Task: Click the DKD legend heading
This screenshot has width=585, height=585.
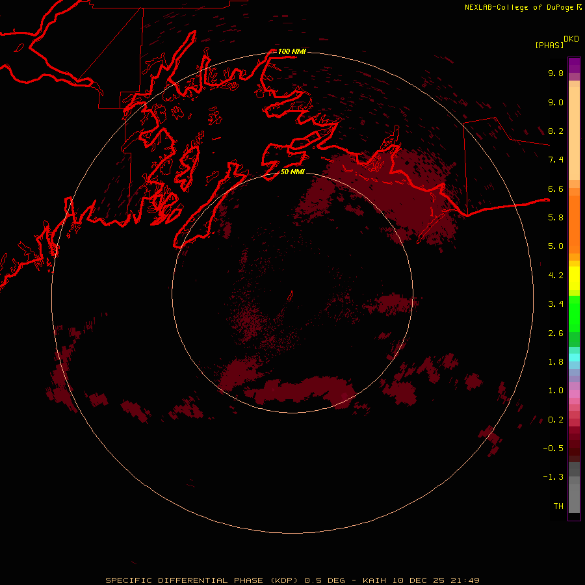Action: click(x=571, y=39)
